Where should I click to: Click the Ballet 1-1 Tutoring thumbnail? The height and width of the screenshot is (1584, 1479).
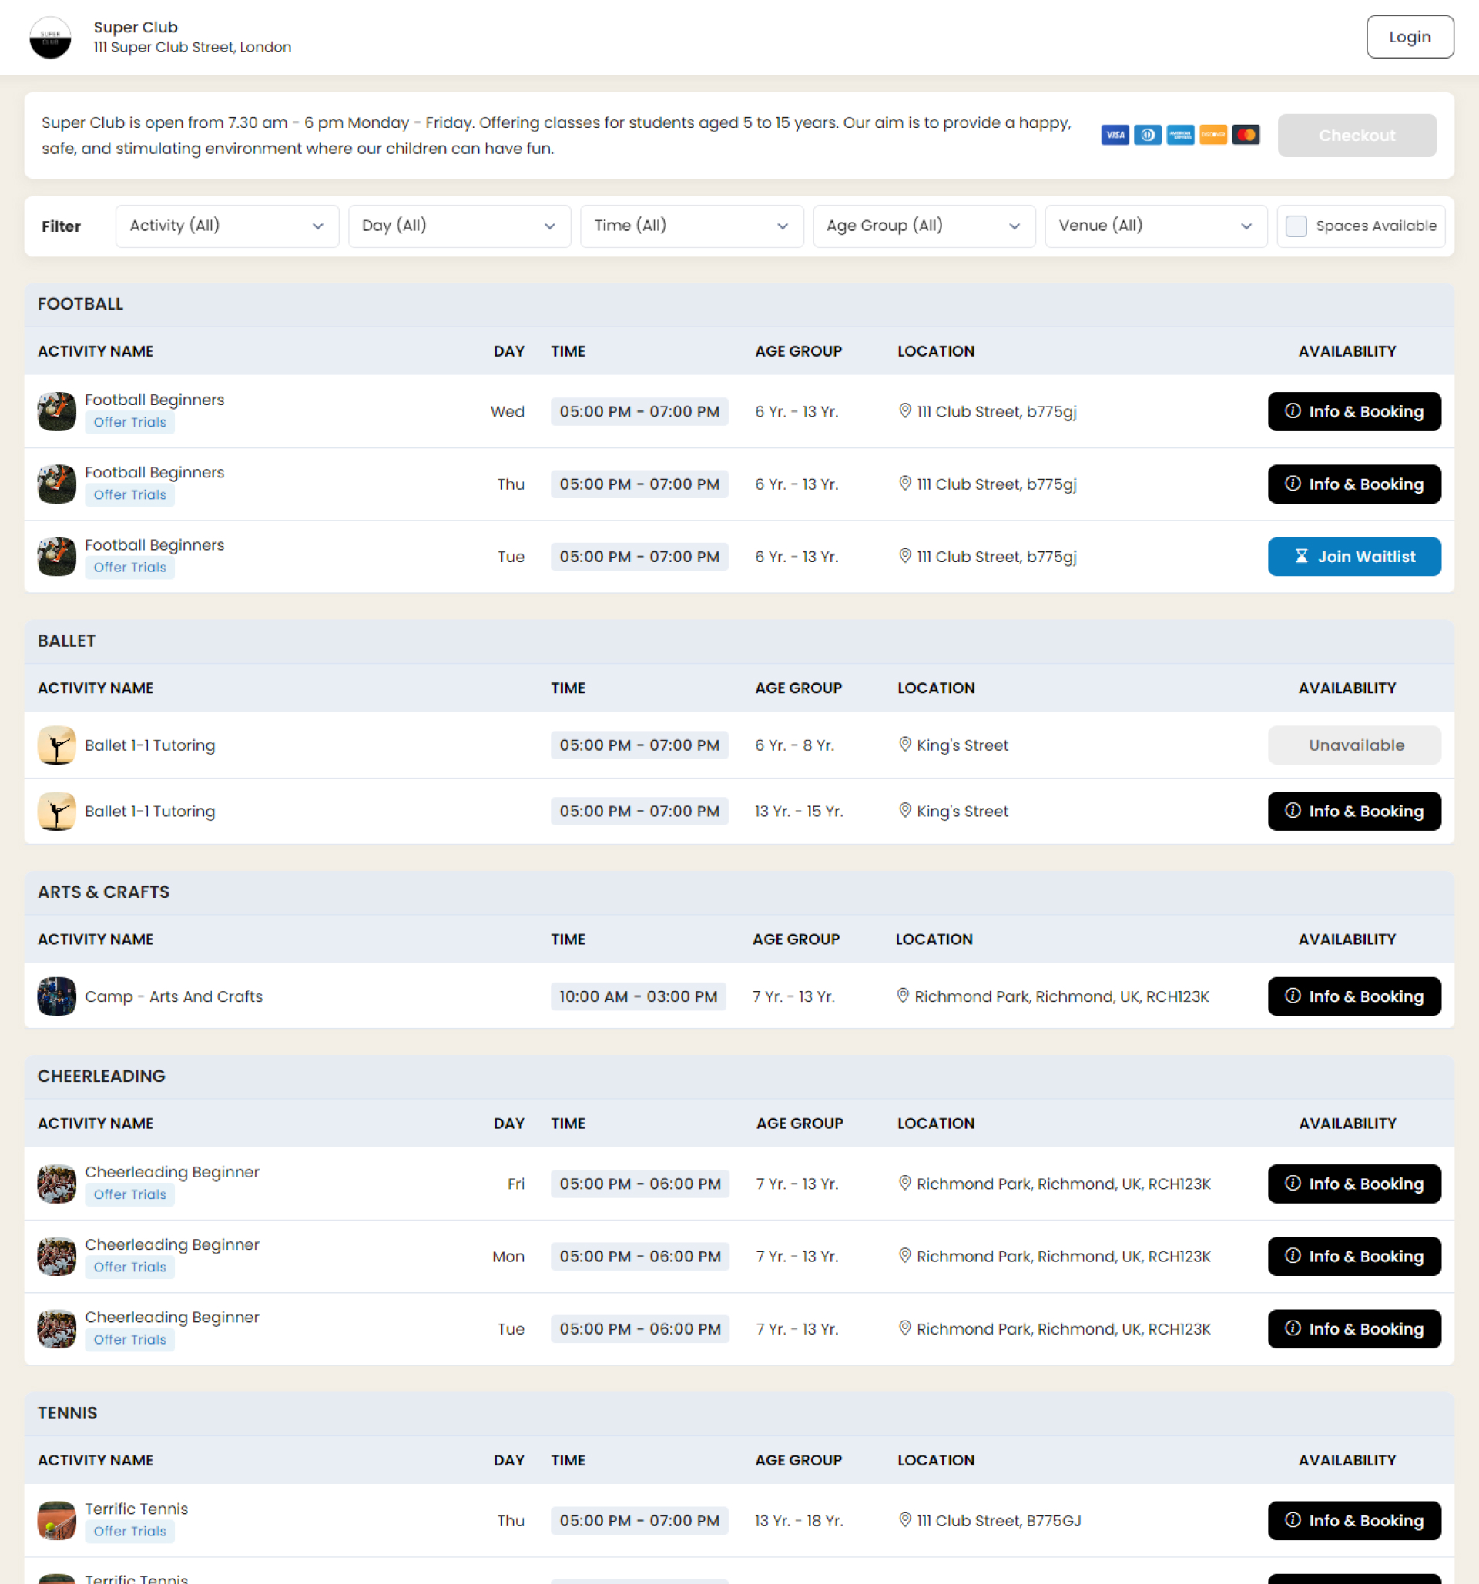point(55,745)
